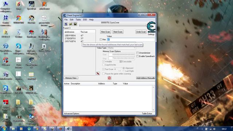Open the File menu
The image size is (233, 131).
66,20
